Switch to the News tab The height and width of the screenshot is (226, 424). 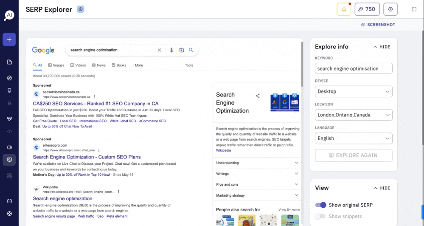tap(99, 65)
